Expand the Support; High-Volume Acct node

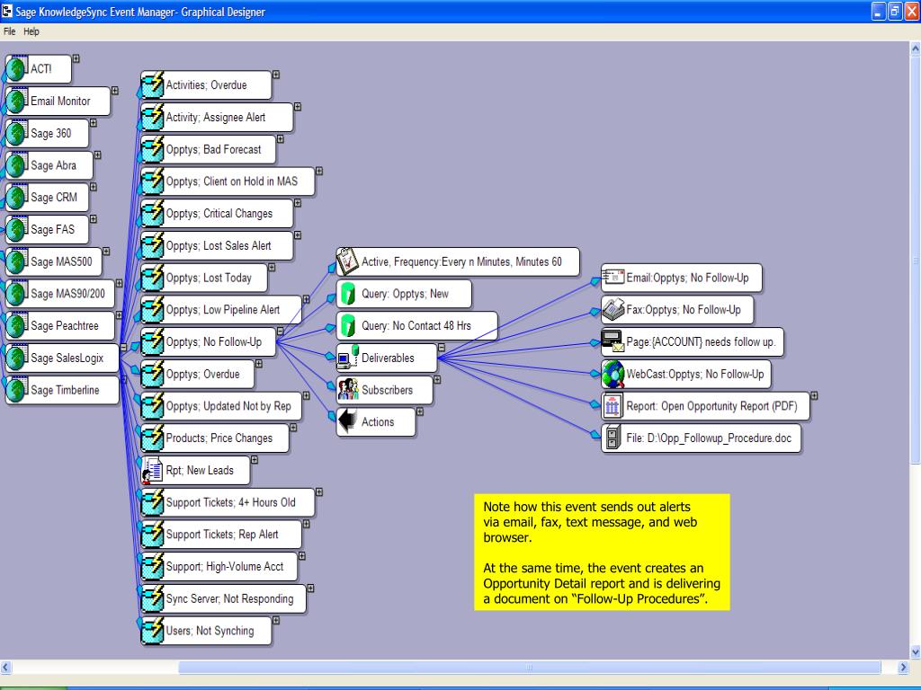(x=302, y=556)
